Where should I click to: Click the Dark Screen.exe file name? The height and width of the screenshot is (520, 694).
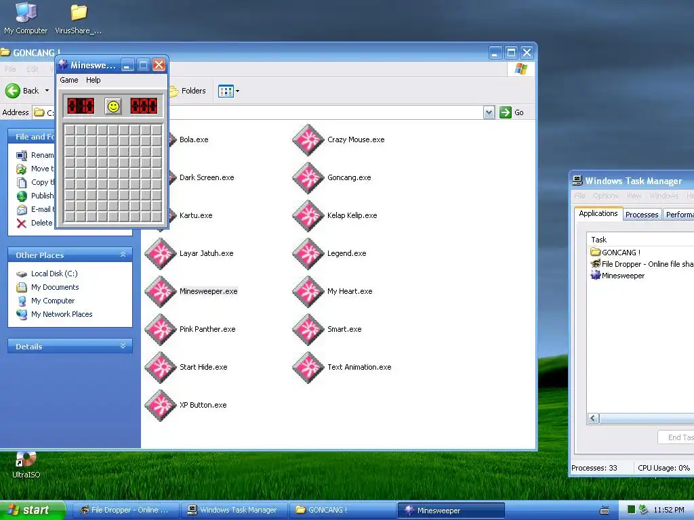click(x=207, y=178)
